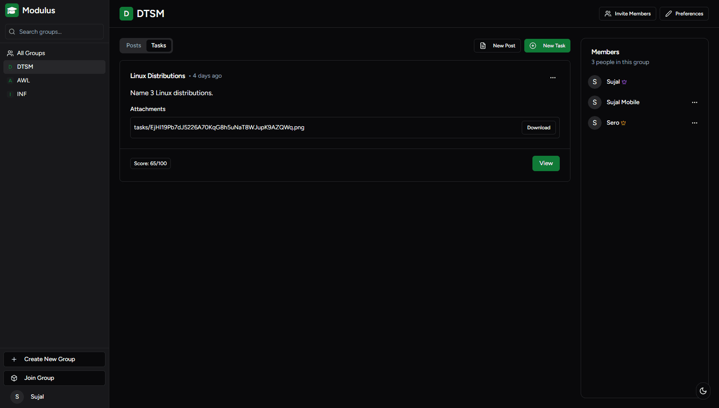Click the New Task plus-circle icon
This screenshot has width=719, height=408.
(x=533, y=46)
